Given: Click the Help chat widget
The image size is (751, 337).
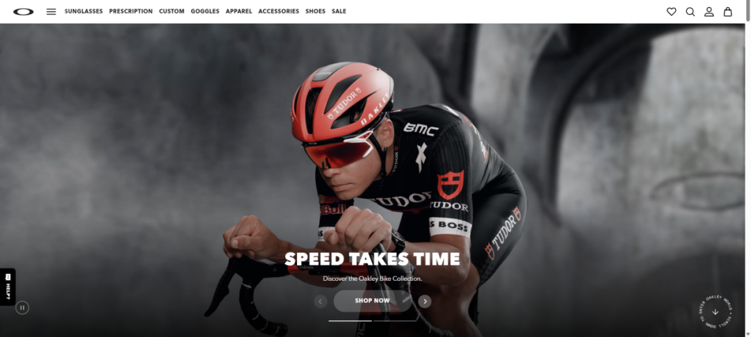Looking at the screenshot, I should tap(8, 287).
